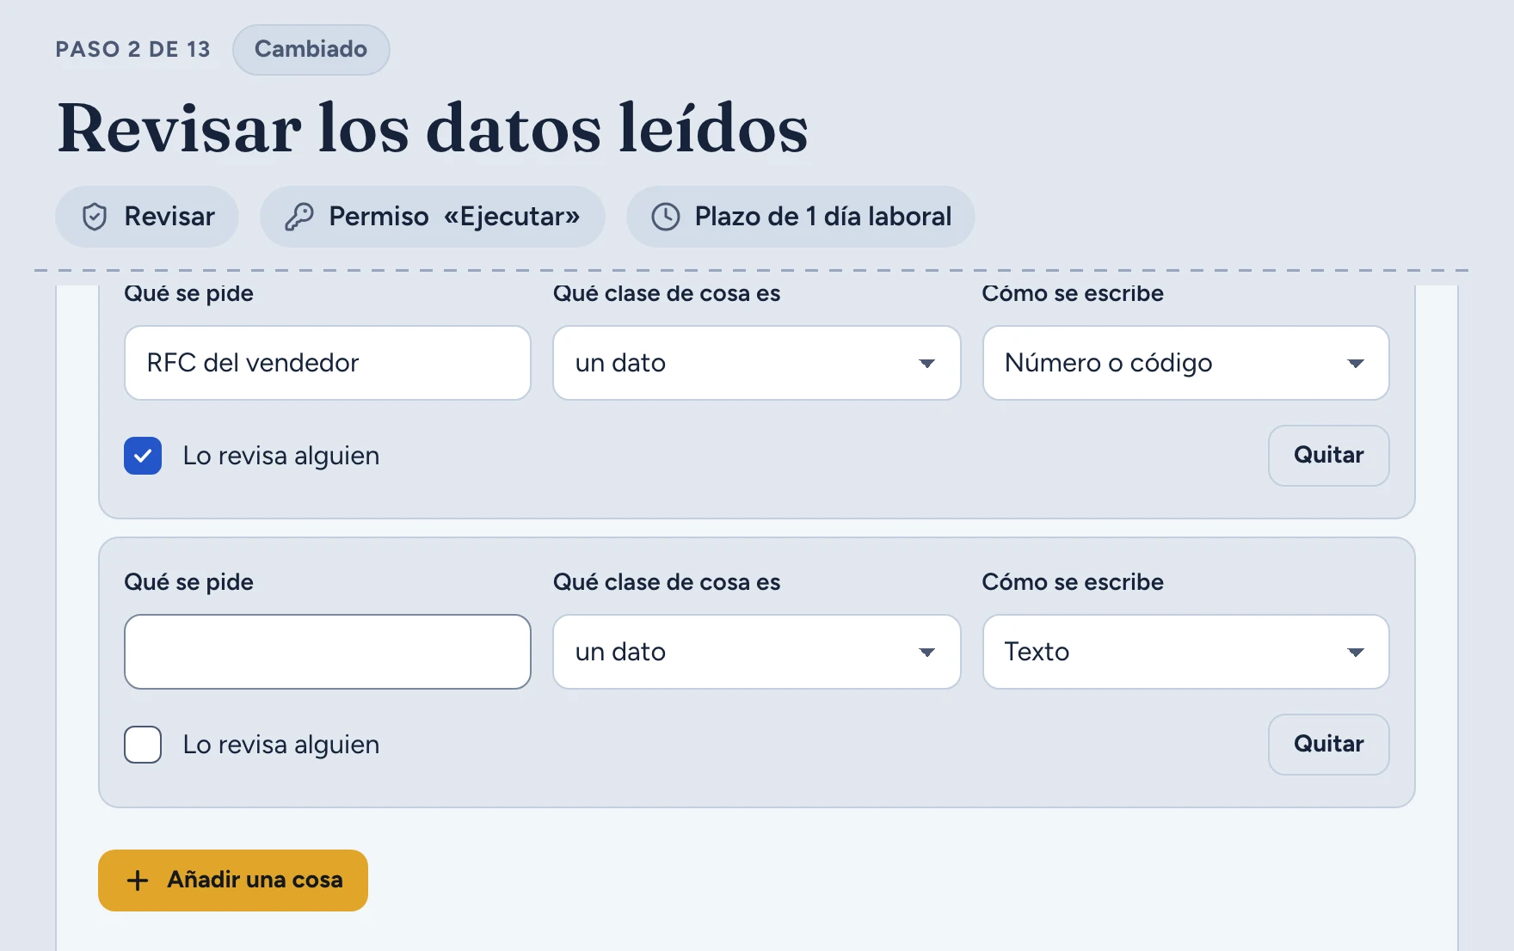The height and width of the screenshot is (951, 1514).
Task: Click the Permiso «Ejecutar» chip text
Action: (454, 217)
